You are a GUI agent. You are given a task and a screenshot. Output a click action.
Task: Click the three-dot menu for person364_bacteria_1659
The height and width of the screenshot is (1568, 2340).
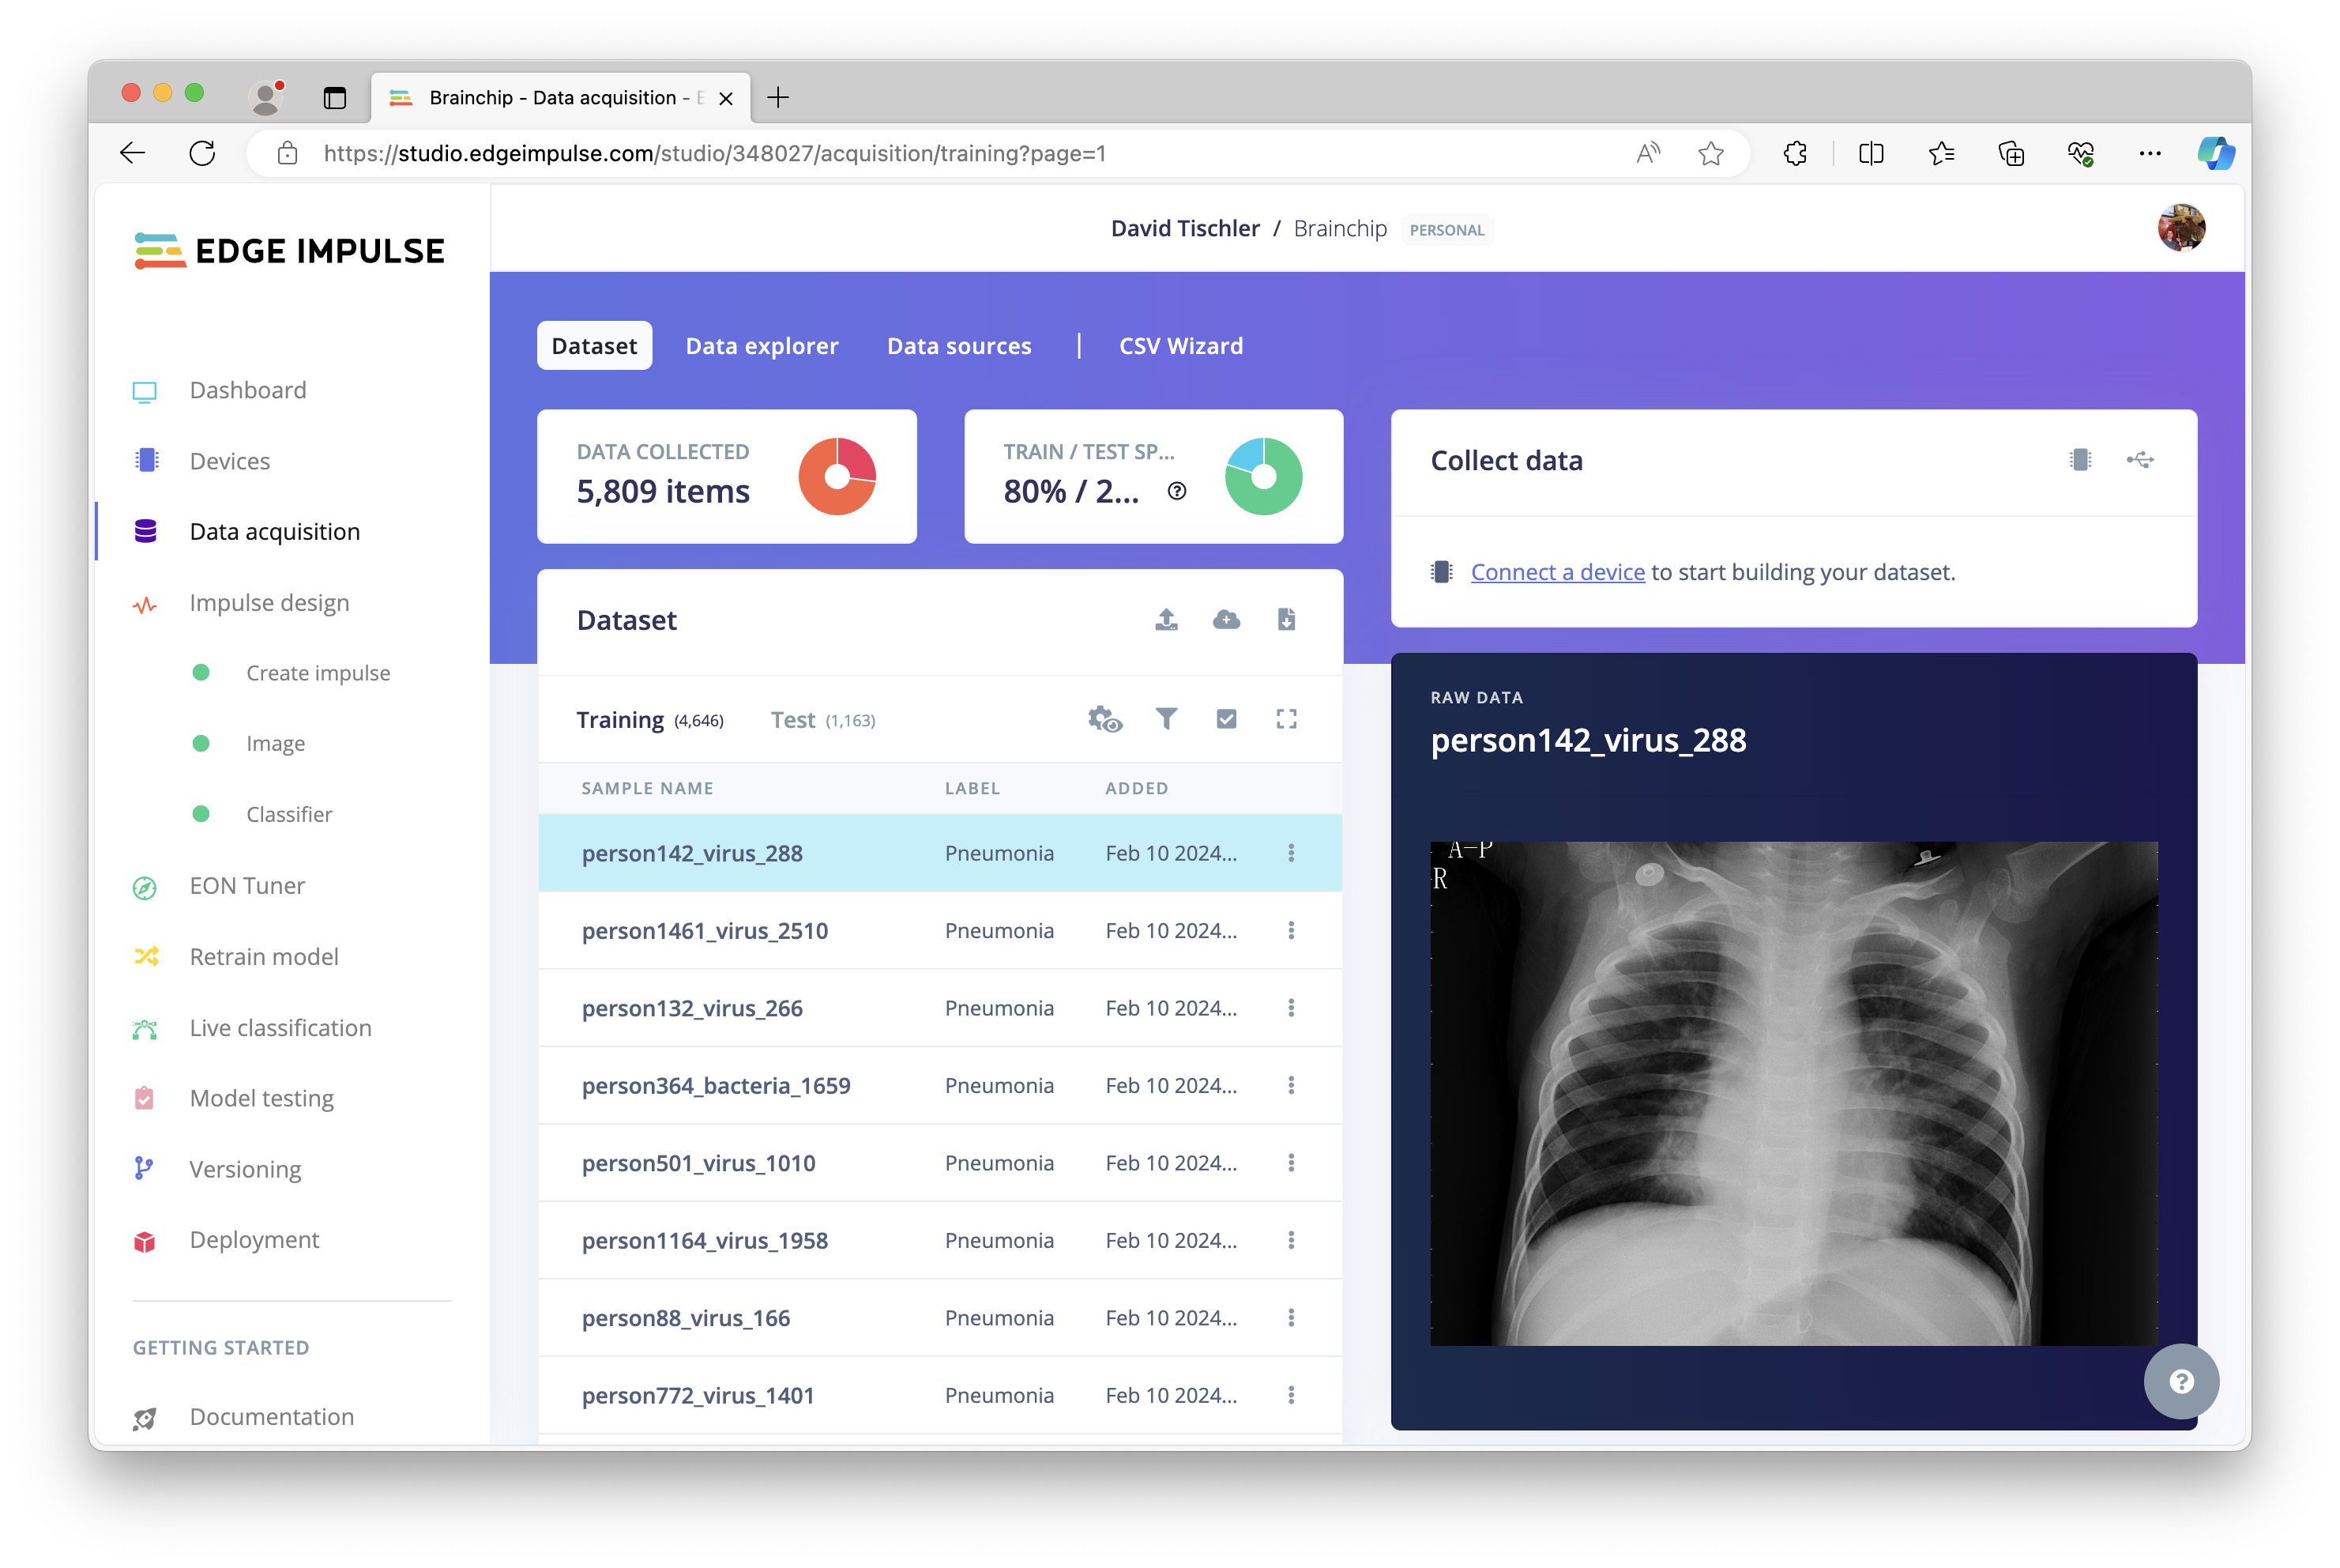[x=1291, y=1085]
